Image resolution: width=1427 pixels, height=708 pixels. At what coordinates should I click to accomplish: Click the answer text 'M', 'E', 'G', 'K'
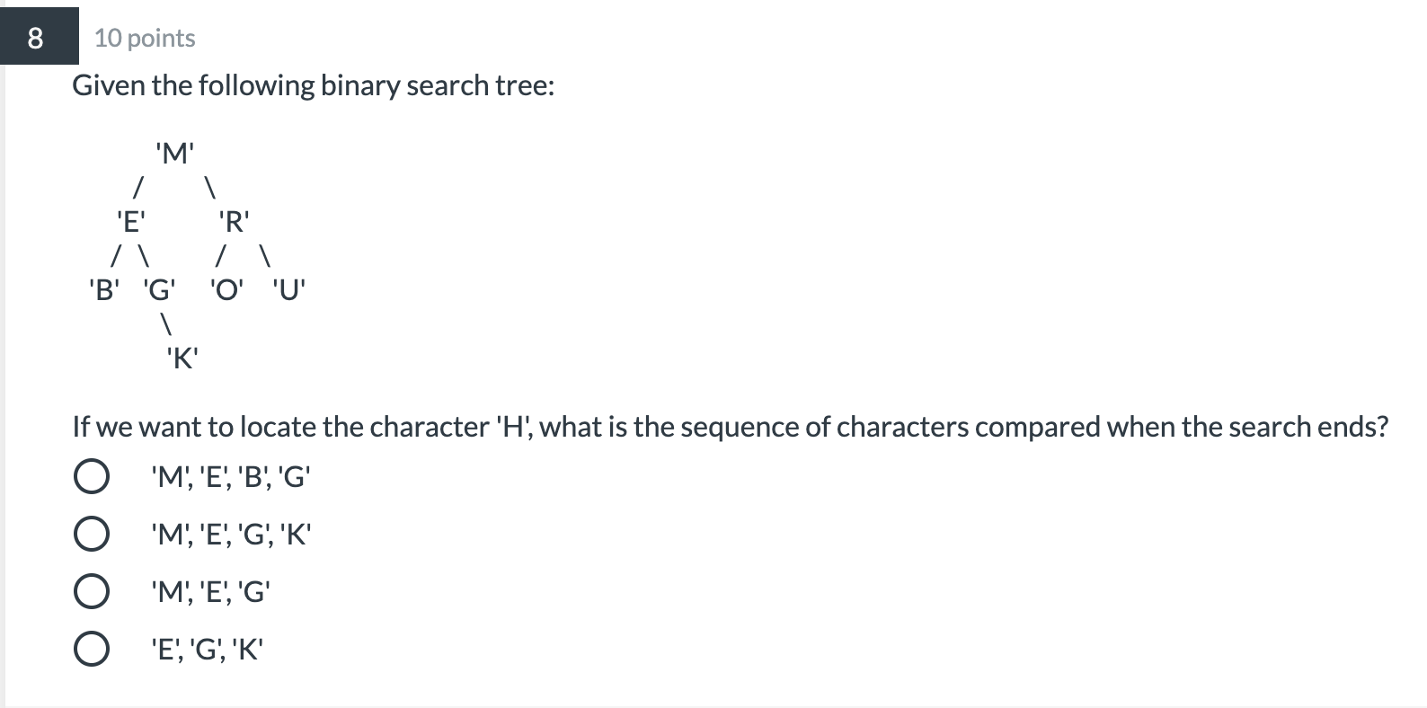coord(231,534)
